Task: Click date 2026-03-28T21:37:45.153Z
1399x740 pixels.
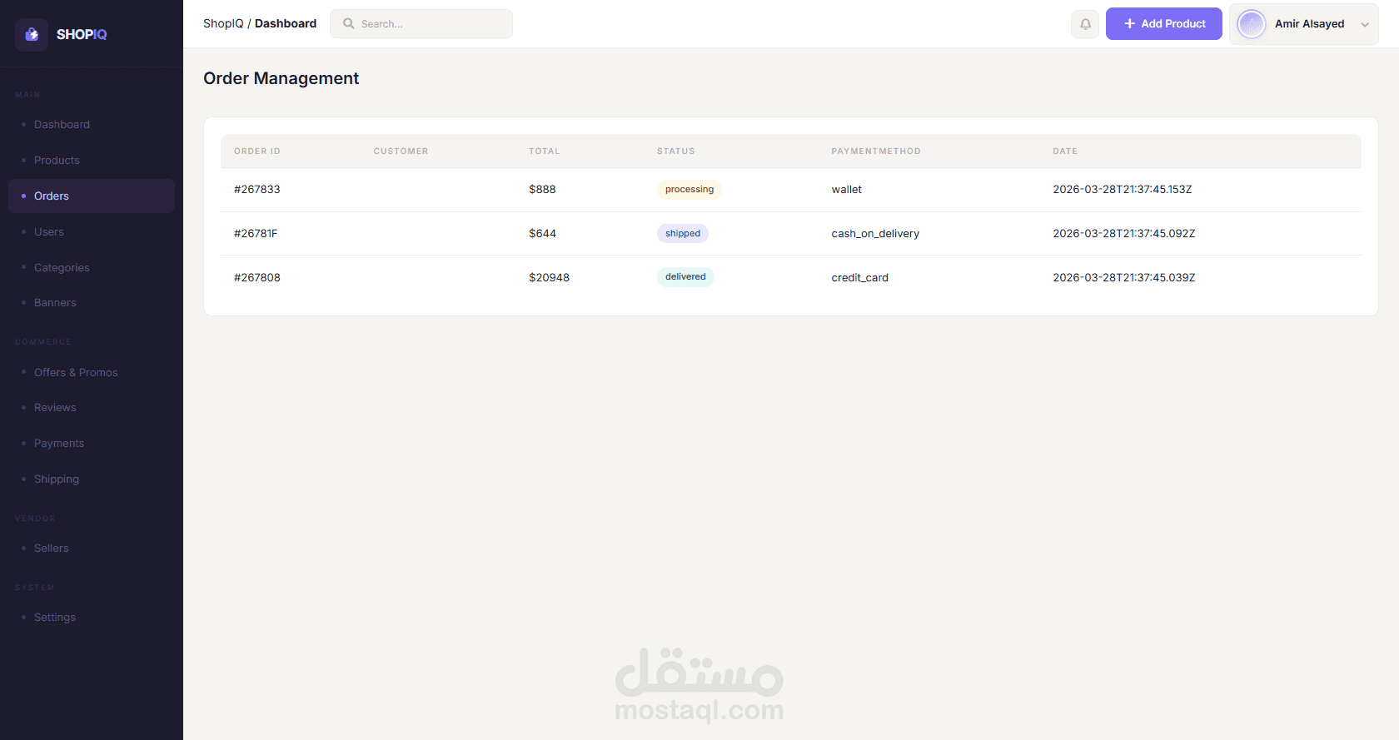Action: (1123, 190)
